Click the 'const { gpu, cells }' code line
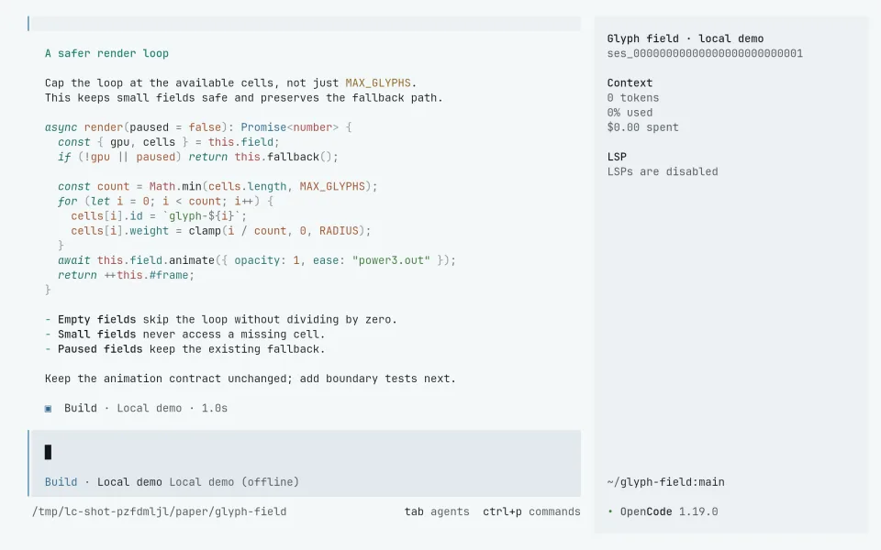Image resolution: width=881 pixels, height=550 pixels. click(x=169, y=142)
